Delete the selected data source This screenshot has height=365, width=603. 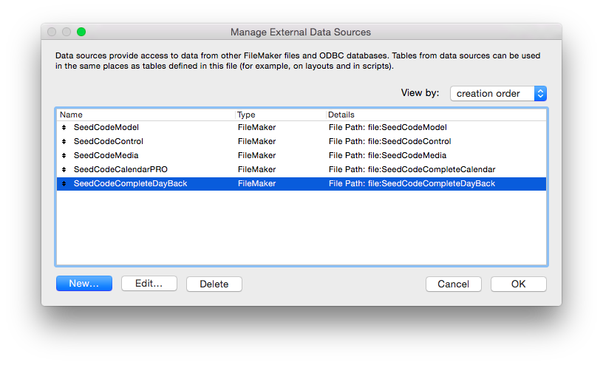(214, 284)
